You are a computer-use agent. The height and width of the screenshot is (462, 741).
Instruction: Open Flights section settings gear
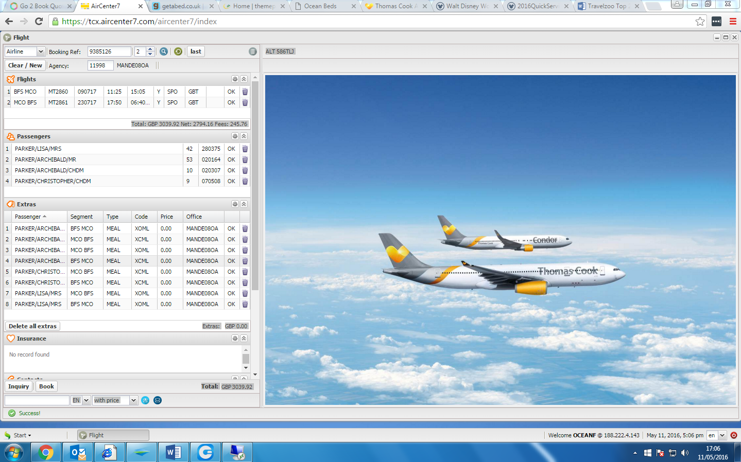coord(235,79)
